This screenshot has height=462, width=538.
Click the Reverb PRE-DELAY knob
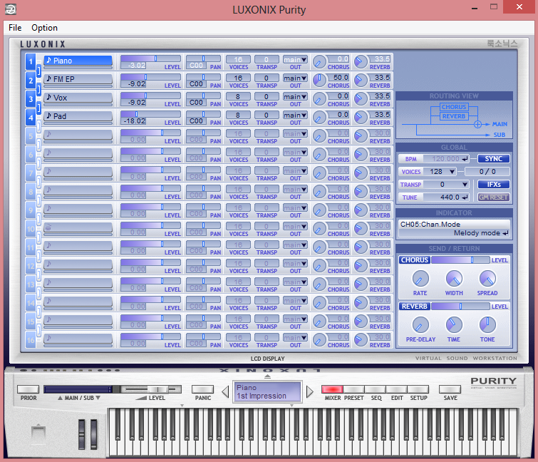420,324
